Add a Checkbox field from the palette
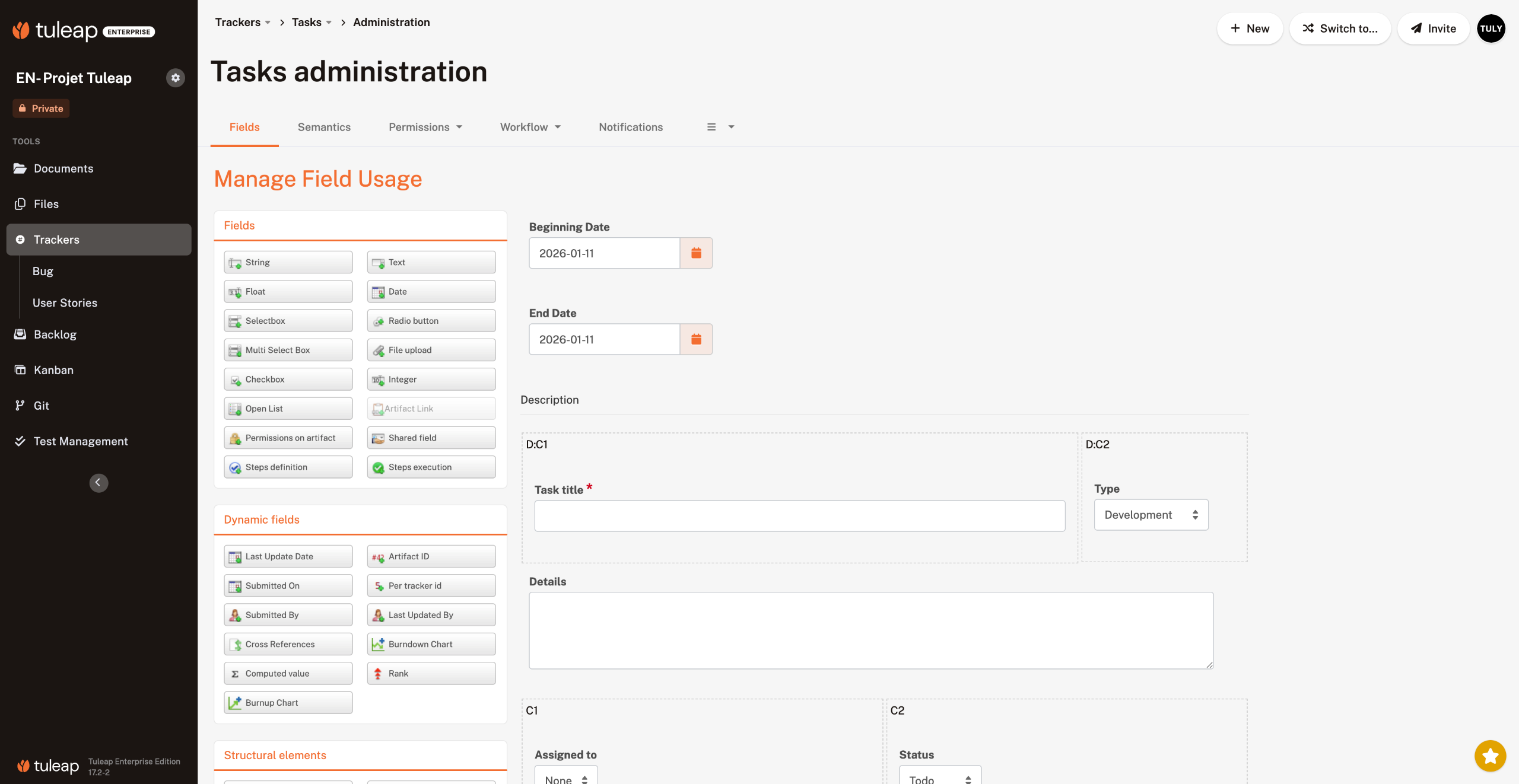Screen dimensions: 1519x784 coord(288,380)
